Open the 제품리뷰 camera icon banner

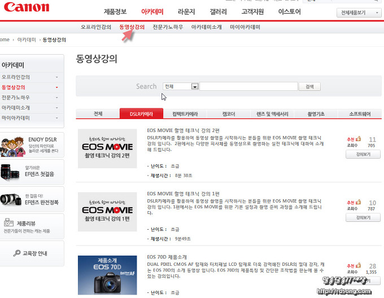pos(32,226)
